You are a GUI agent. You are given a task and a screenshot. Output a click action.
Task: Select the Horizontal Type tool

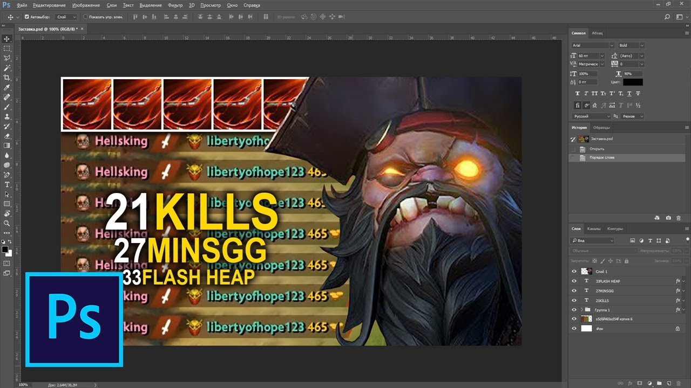7,184
